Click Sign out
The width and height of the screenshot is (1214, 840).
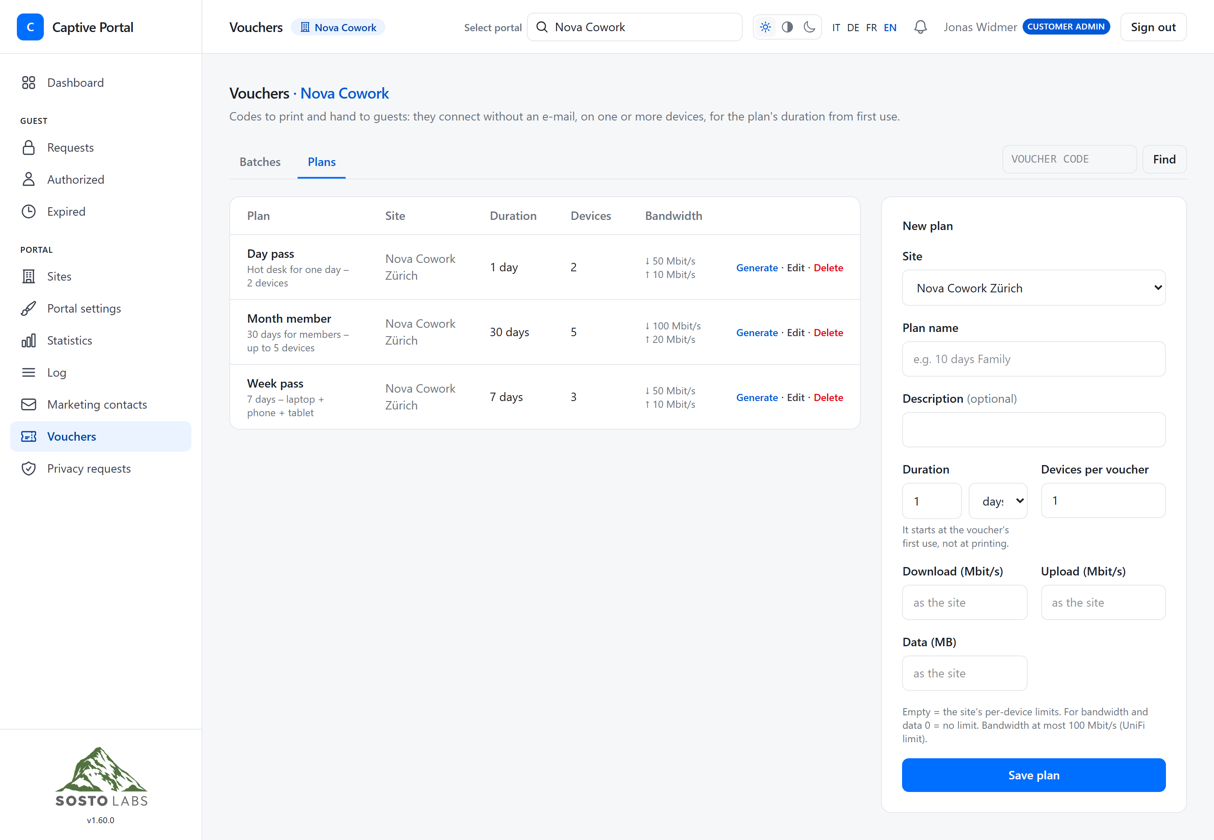coord(1153,27)
